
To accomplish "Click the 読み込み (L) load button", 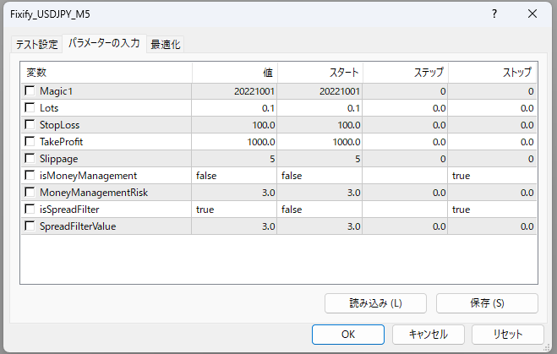I will [376, 303].
